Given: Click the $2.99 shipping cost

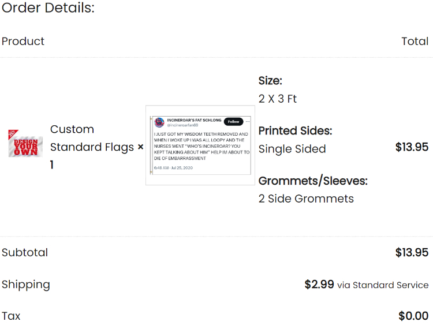Looking at the screenshot, I should pos(319,285).
